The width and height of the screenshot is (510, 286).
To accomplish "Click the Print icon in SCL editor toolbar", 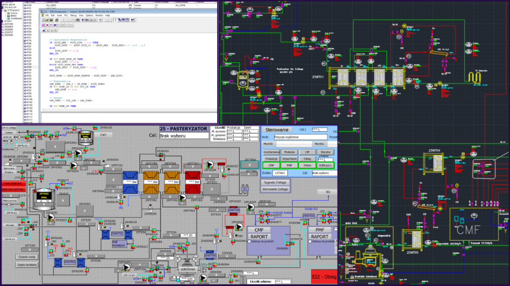I will (x=56, y=20).
